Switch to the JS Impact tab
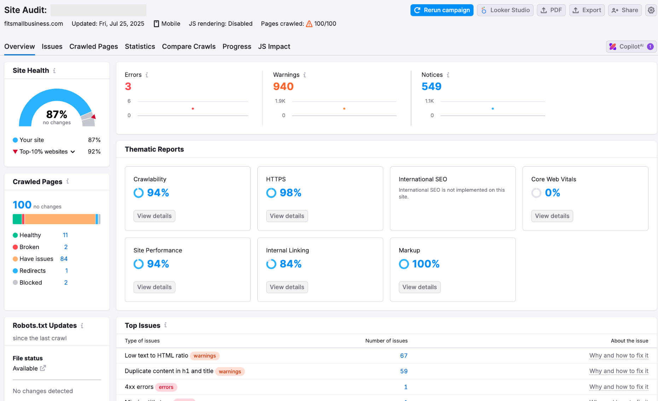The image size is (658, 401). (274, 47)
